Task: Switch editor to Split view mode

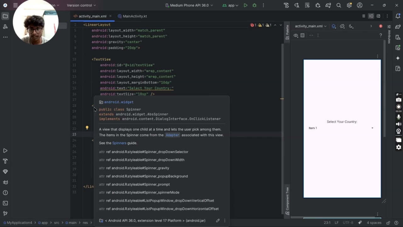Action: 371,16
